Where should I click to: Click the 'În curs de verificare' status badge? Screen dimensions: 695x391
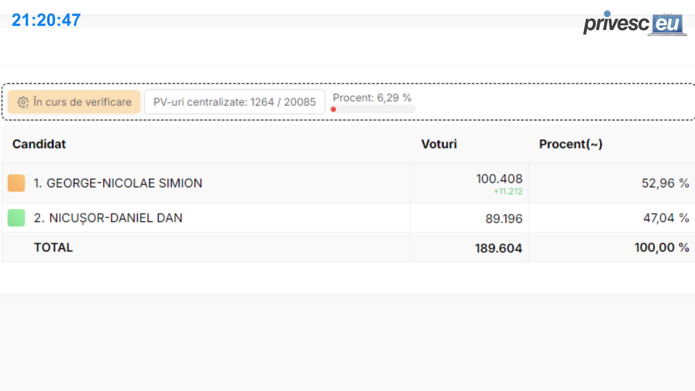click(x=74, y=102)
